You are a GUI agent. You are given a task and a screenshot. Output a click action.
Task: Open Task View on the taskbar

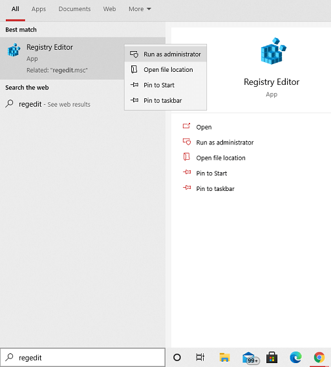point(200,357)
